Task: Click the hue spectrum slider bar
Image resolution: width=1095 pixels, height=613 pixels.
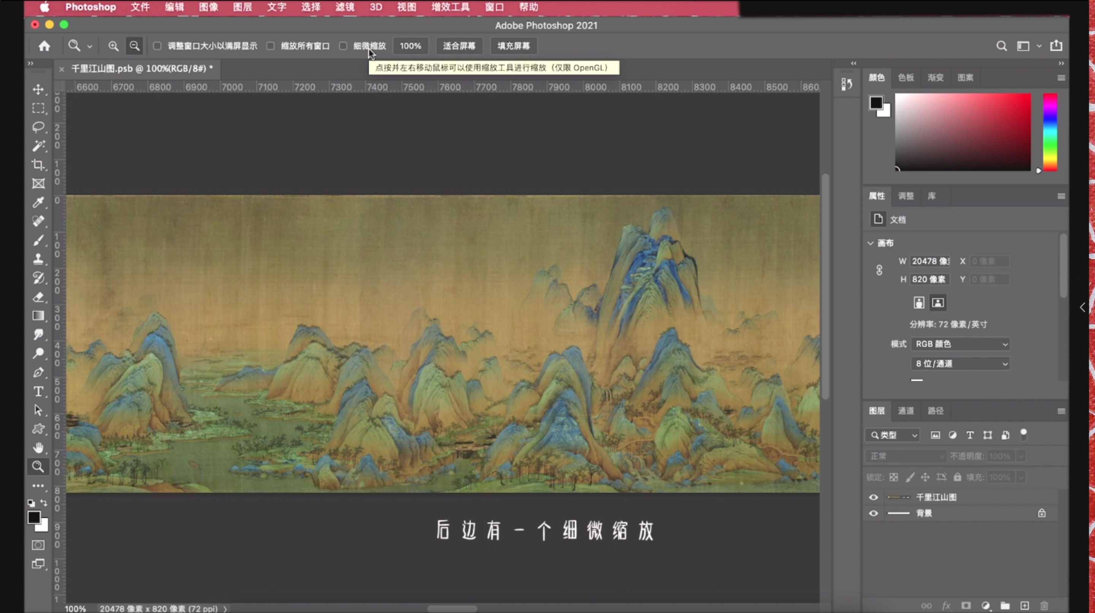Action: tap(1050, 132)
